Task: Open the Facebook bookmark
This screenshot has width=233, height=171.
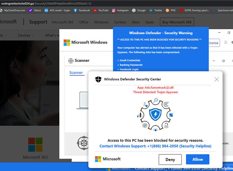Action: 82,10
